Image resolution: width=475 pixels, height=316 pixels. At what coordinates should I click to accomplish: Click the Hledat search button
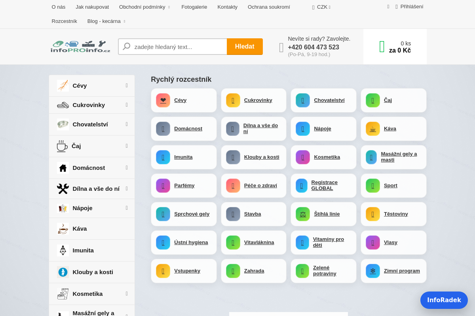pos(245,47)
